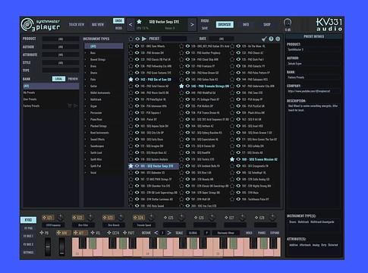Unfavorite star for 142 PAD Sin of Saw
Viewport: 368px width, 273px height.
pos(131,80)
